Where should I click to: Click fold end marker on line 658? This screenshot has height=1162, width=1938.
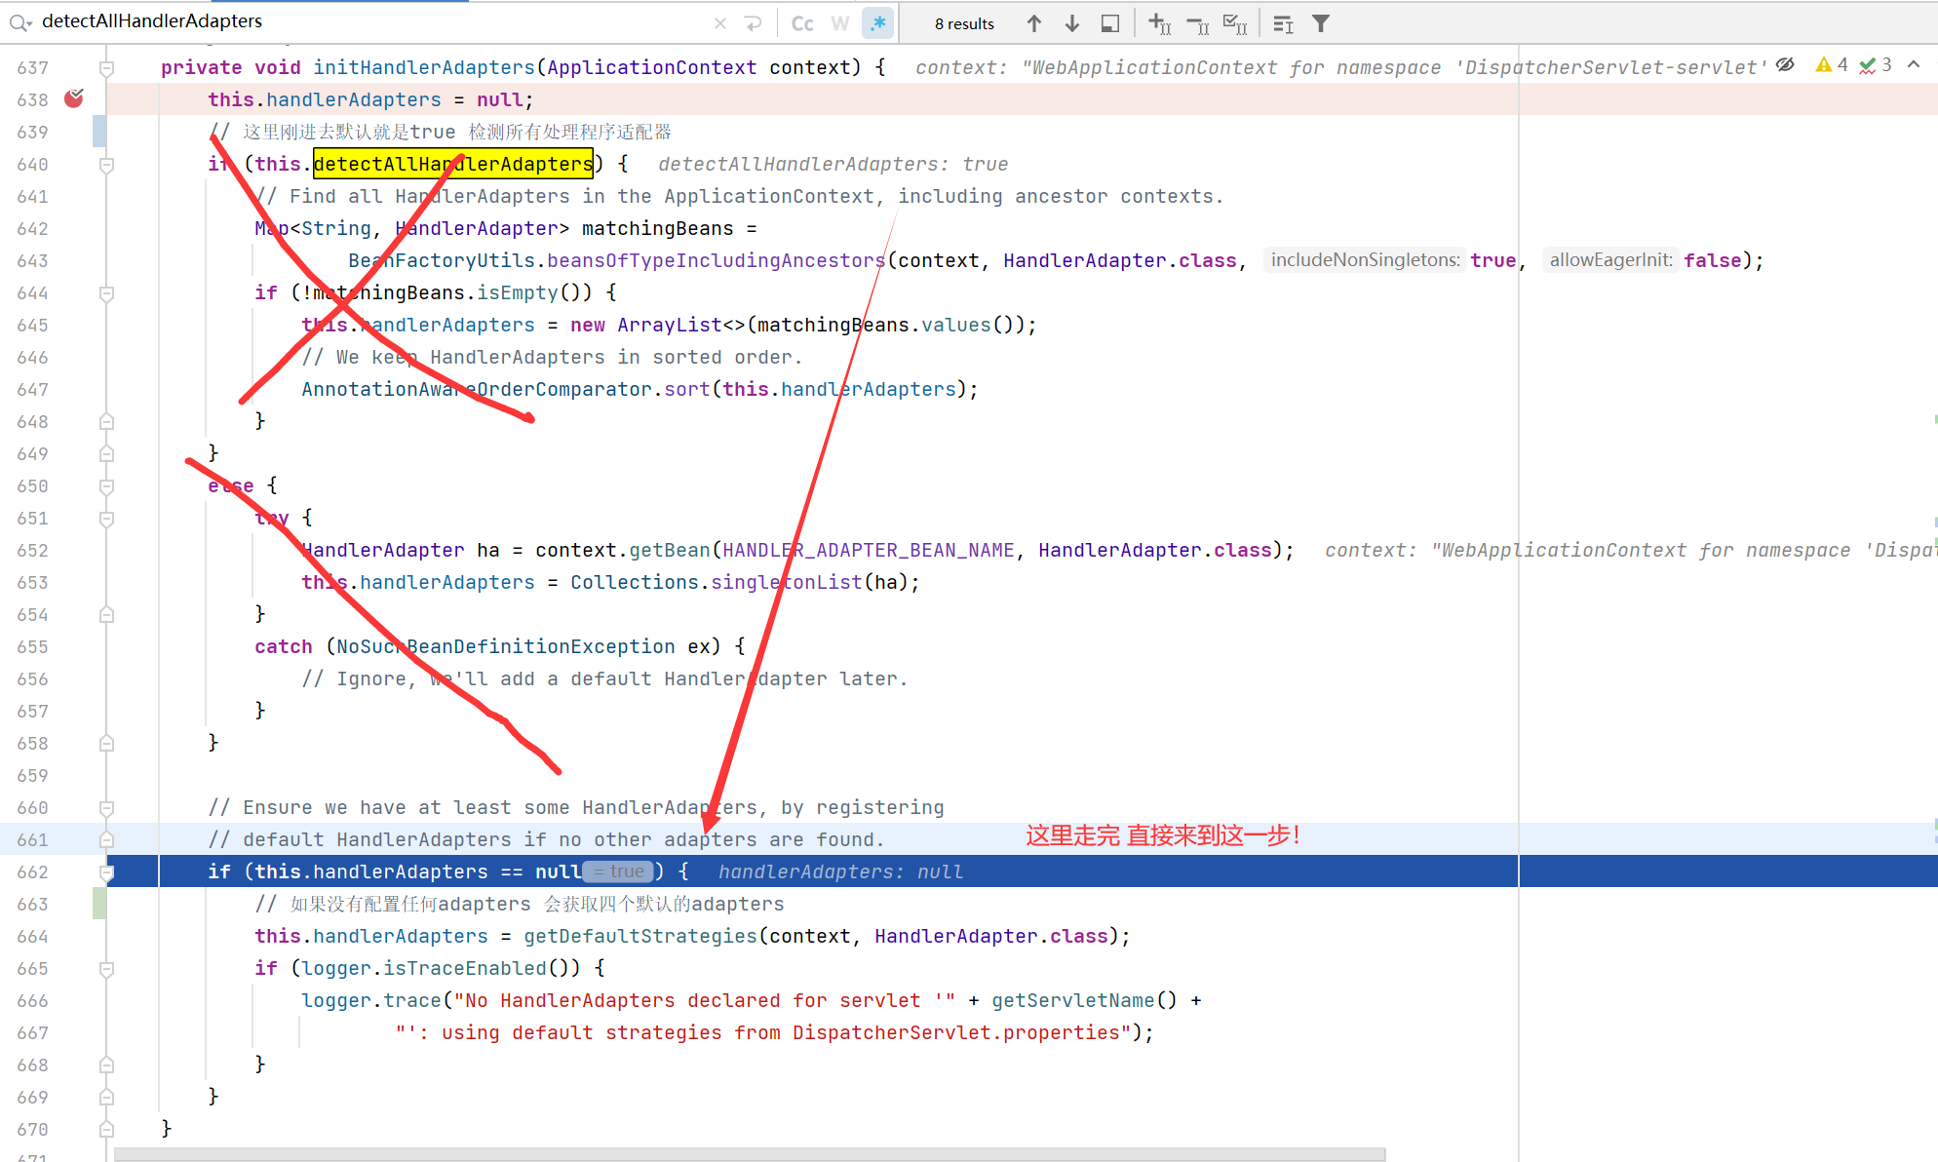tap(107, 743)
